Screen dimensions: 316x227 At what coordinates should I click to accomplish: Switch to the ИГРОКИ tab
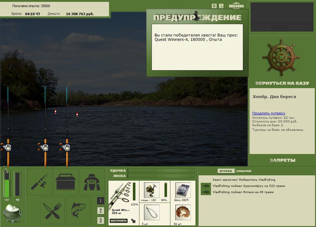226,171
